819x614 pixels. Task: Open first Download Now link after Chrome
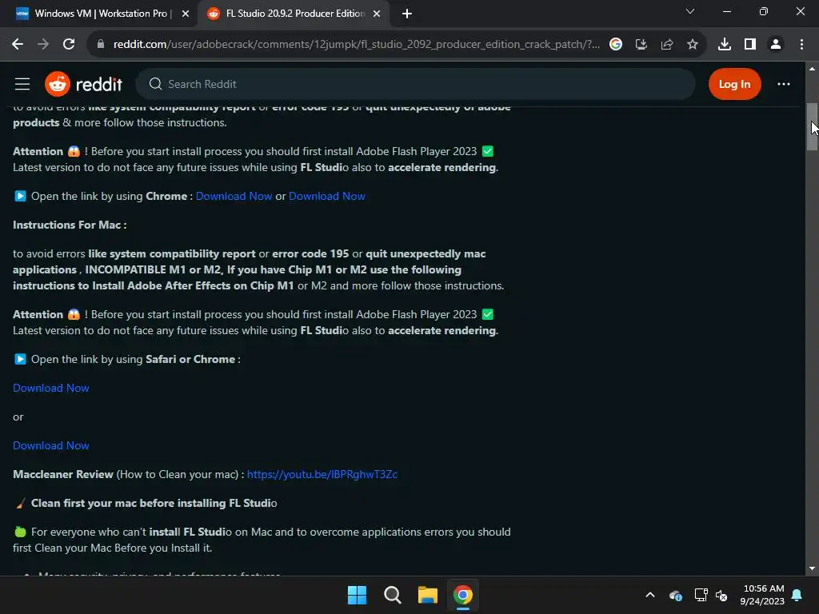tap(234, 197)
